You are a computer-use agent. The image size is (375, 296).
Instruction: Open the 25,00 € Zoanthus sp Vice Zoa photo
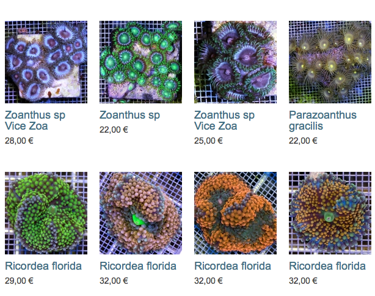coord(235,62)
